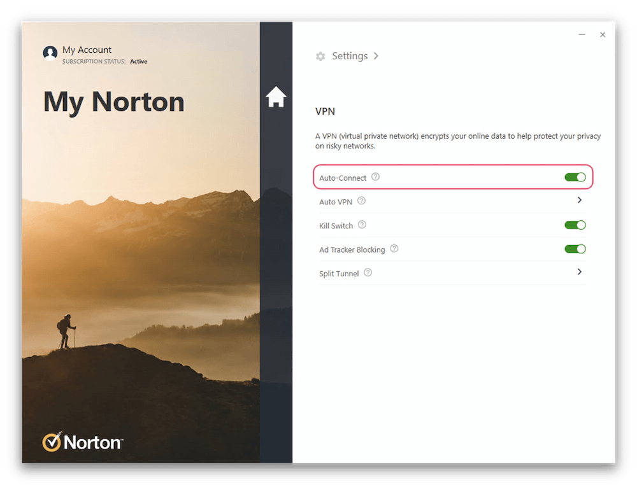Expand the Auto VPN options chevron
Image resolution: width=637 pixels, height=485 pixels.
(580, 200)
